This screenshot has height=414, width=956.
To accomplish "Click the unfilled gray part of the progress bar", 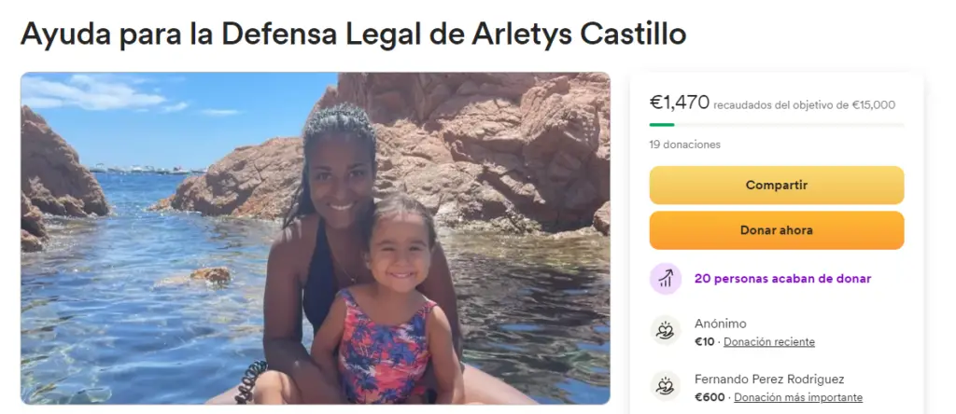I will click(x=789, y=125).
